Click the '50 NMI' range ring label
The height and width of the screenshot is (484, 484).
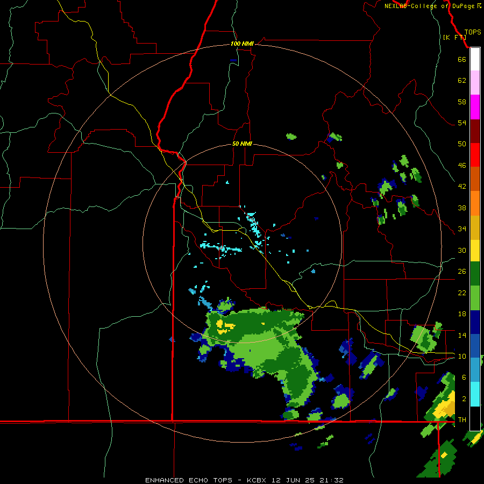(x=242, y=144)
